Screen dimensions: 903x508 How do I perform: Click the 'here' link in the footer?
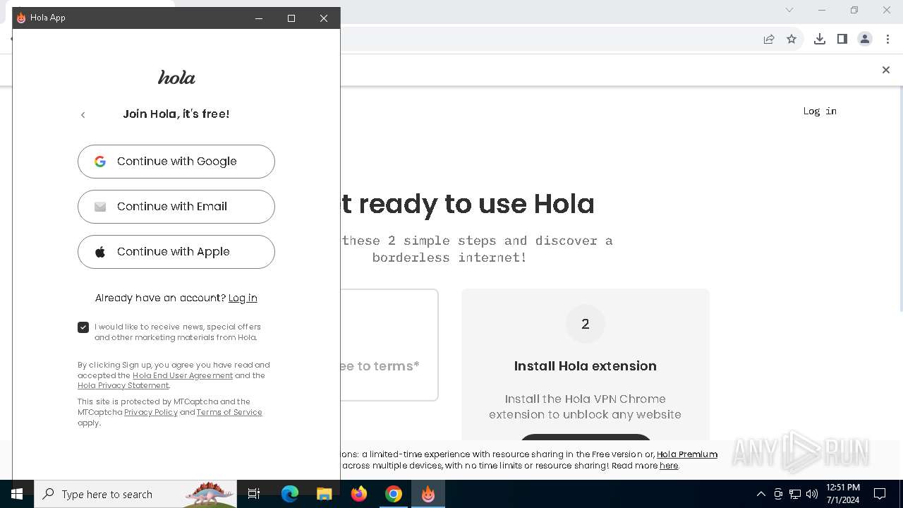tap(669, 466)
